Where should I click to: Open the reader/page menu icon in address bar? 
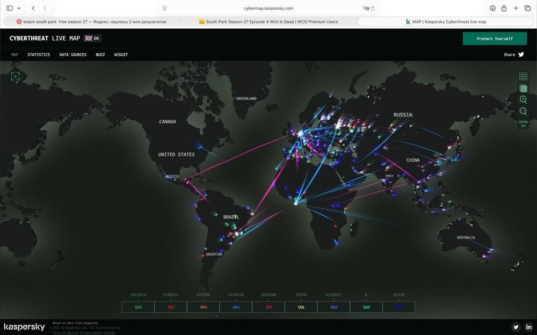coord(164,8)
